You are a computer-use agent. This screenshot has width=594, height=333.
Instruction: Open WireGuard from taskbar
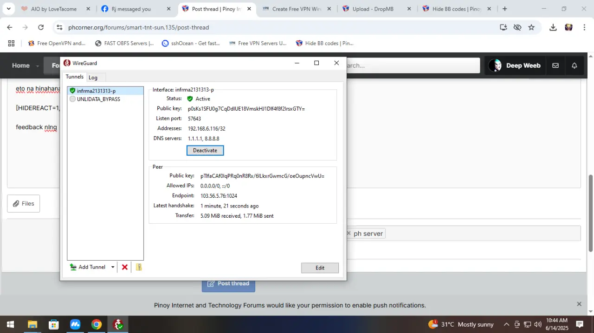coord(118,324)
